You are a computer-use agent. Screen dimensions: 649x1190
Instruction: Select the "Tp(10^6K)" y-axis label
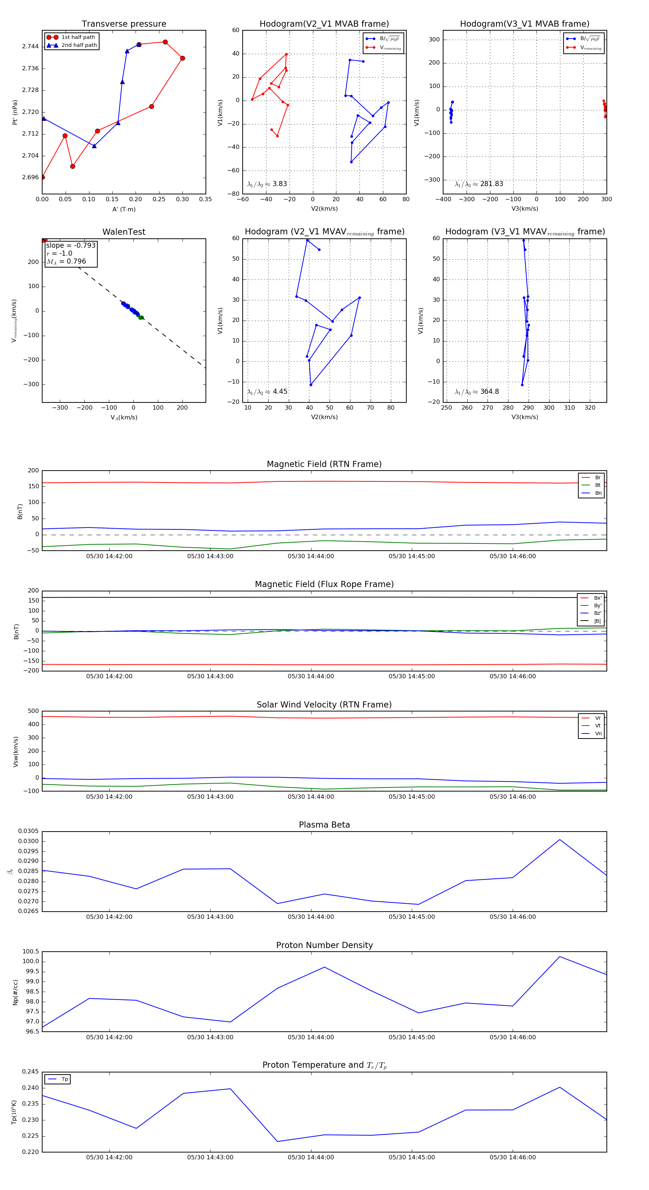click(x=15, y=1112)
